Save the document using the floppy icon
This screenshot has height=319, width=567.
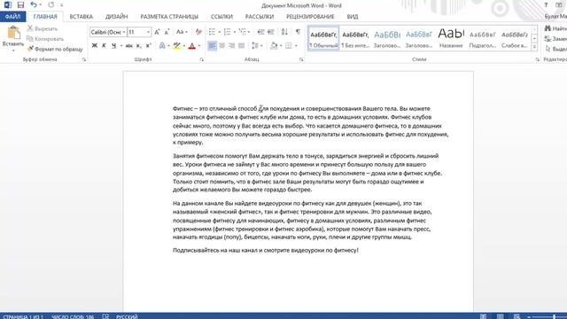20,4
